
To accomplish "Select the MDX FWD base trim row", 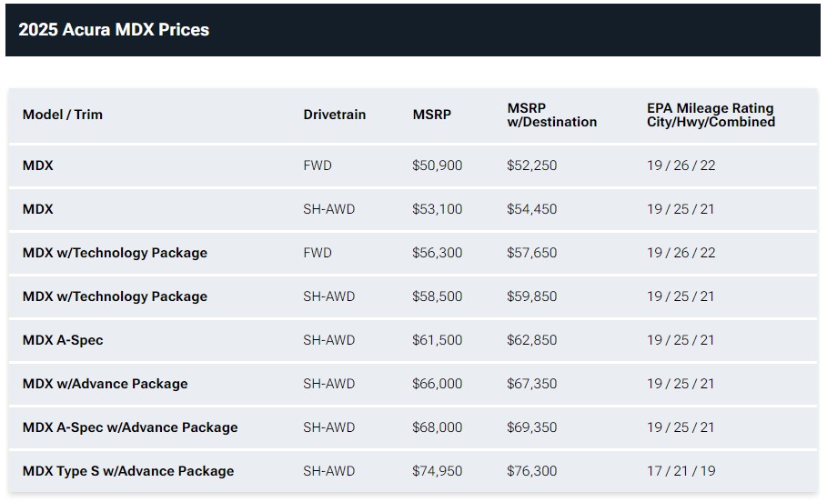I will pos(38,166).
